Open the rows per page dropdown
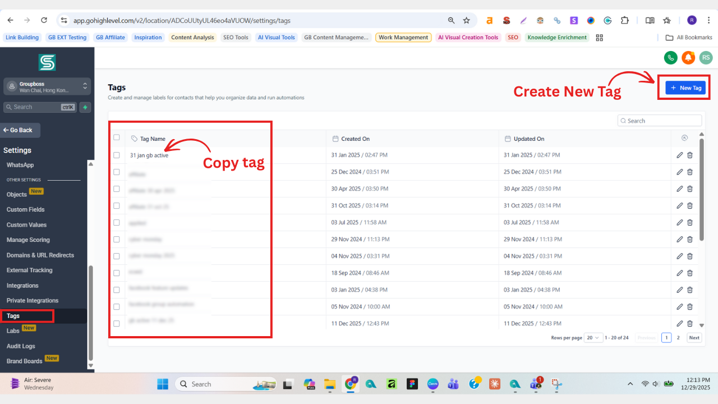The width and height of the screenshot is (718, 404). [x=593, y=338]
